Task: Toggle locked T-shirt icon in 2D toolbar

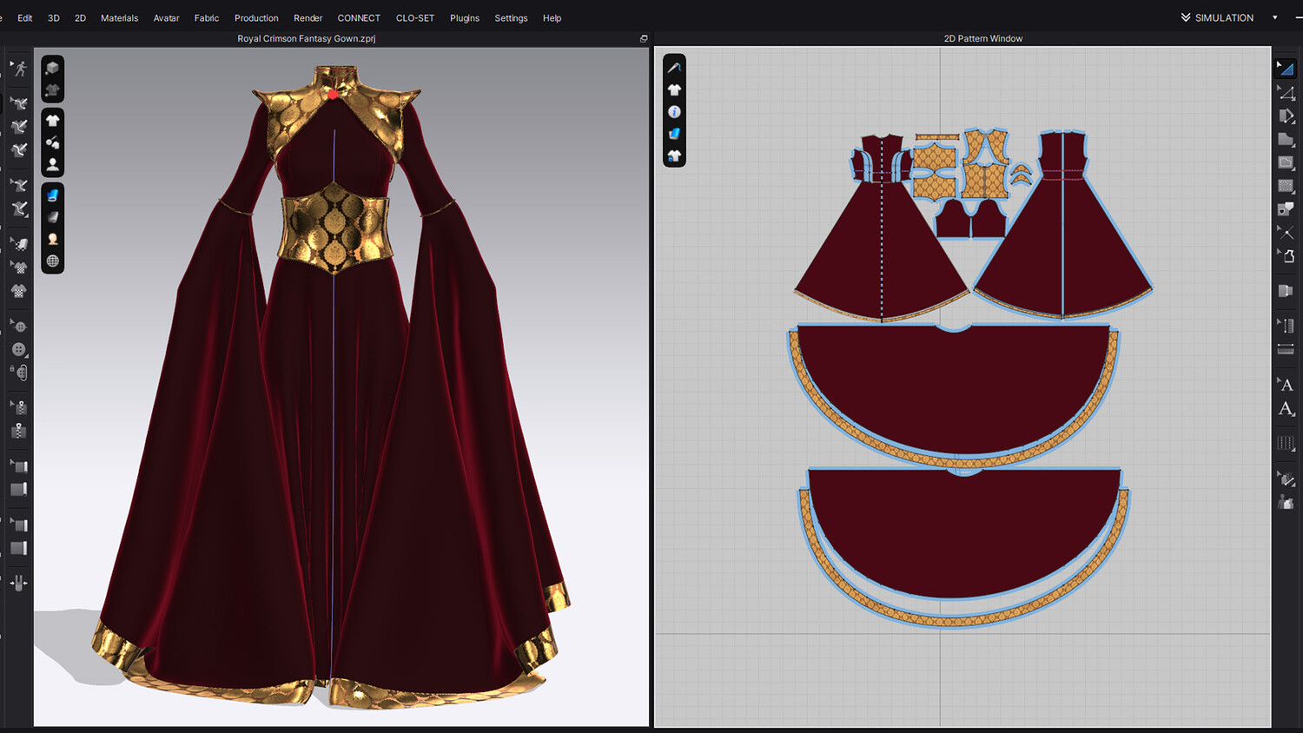Action: pos(674,155)
